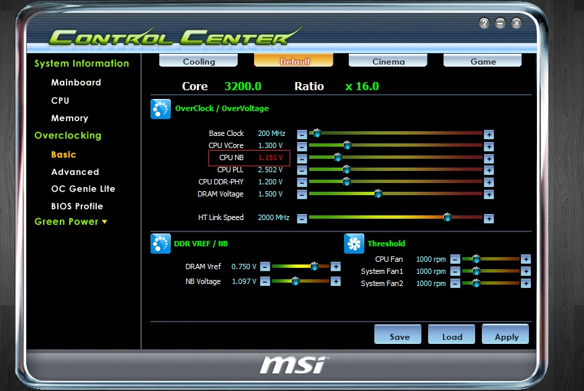Decrease DRAM Voltage with minus button
The width and height of the screenshot is (584, 391).
click(302, 194)
